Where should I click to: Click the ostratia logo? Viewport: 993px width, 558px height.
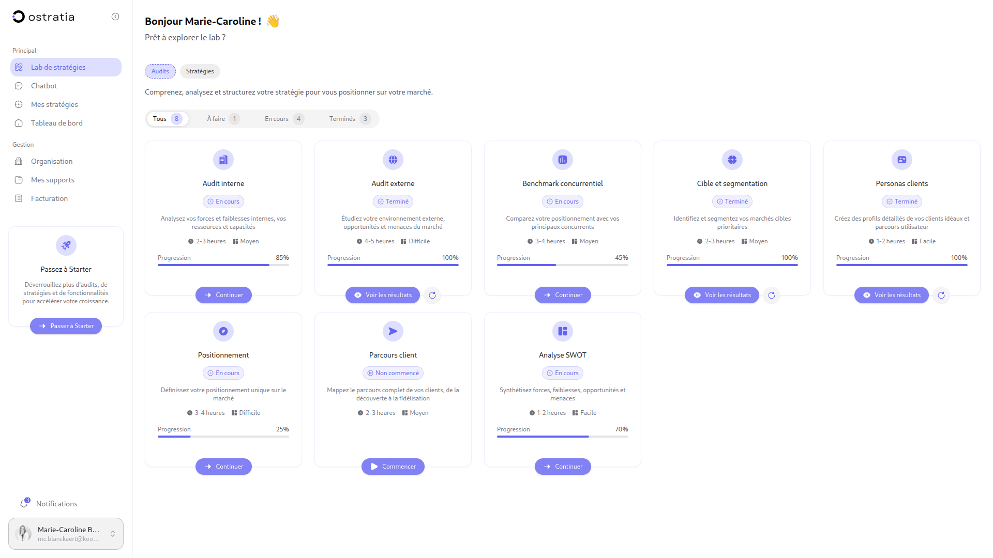[43, 17]
